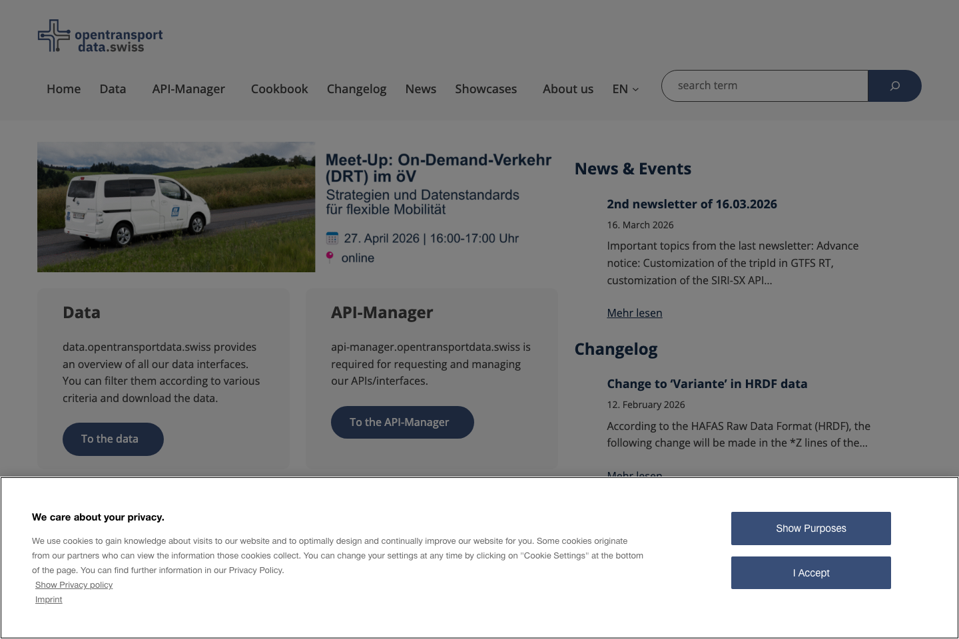The height and width of the screenshot is (639, 959).
Task: Click the 'To the API-Manager' button
Action: point(402,422)
